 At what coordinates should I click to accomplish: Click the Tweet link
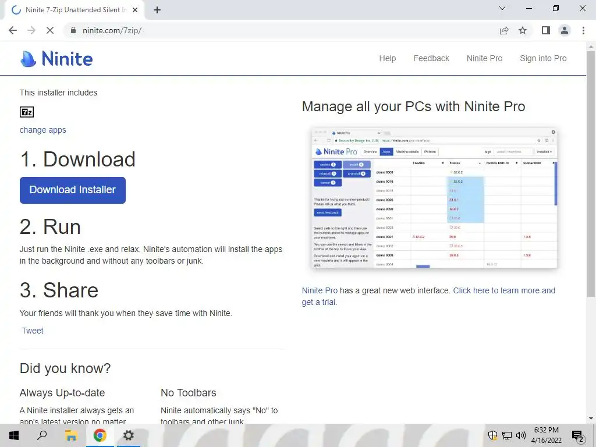pyautogui.click(x=33, y=331)
